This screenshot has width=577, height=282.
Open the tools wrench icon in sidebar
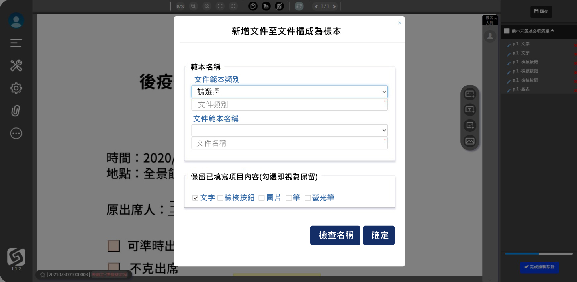pyautogui.click(x=16, y=65)
